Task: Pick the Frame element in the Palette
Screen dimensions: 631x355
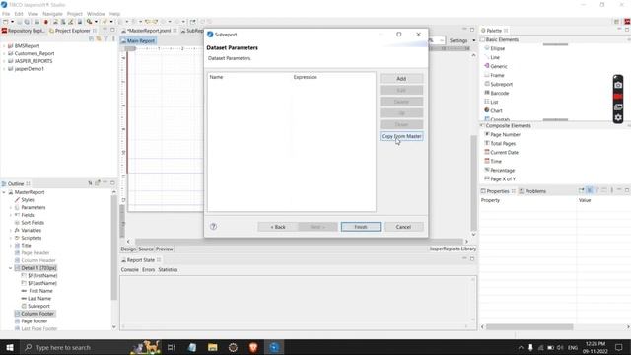Action: (497, 75)
